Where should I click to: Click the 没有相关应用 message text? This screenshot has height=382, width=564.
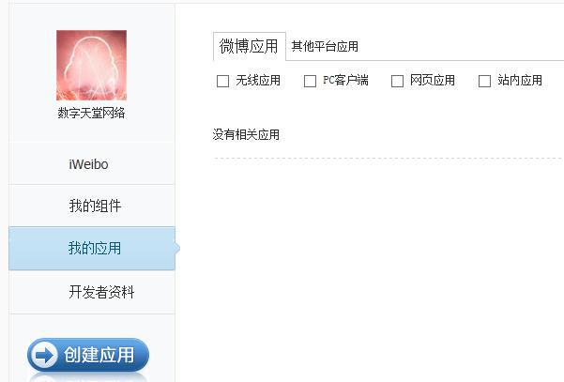(x=246, y=134)
